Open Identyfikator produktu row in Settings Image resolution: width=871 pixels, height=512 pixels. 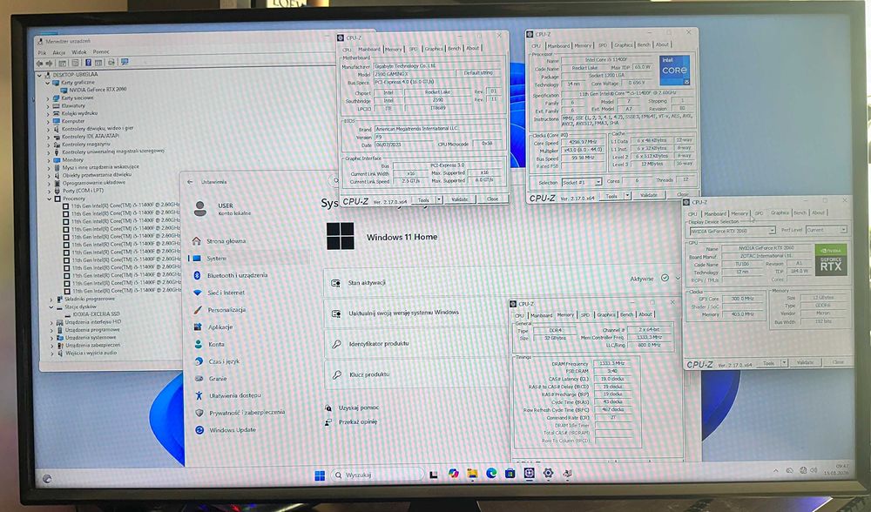point(415,344)
